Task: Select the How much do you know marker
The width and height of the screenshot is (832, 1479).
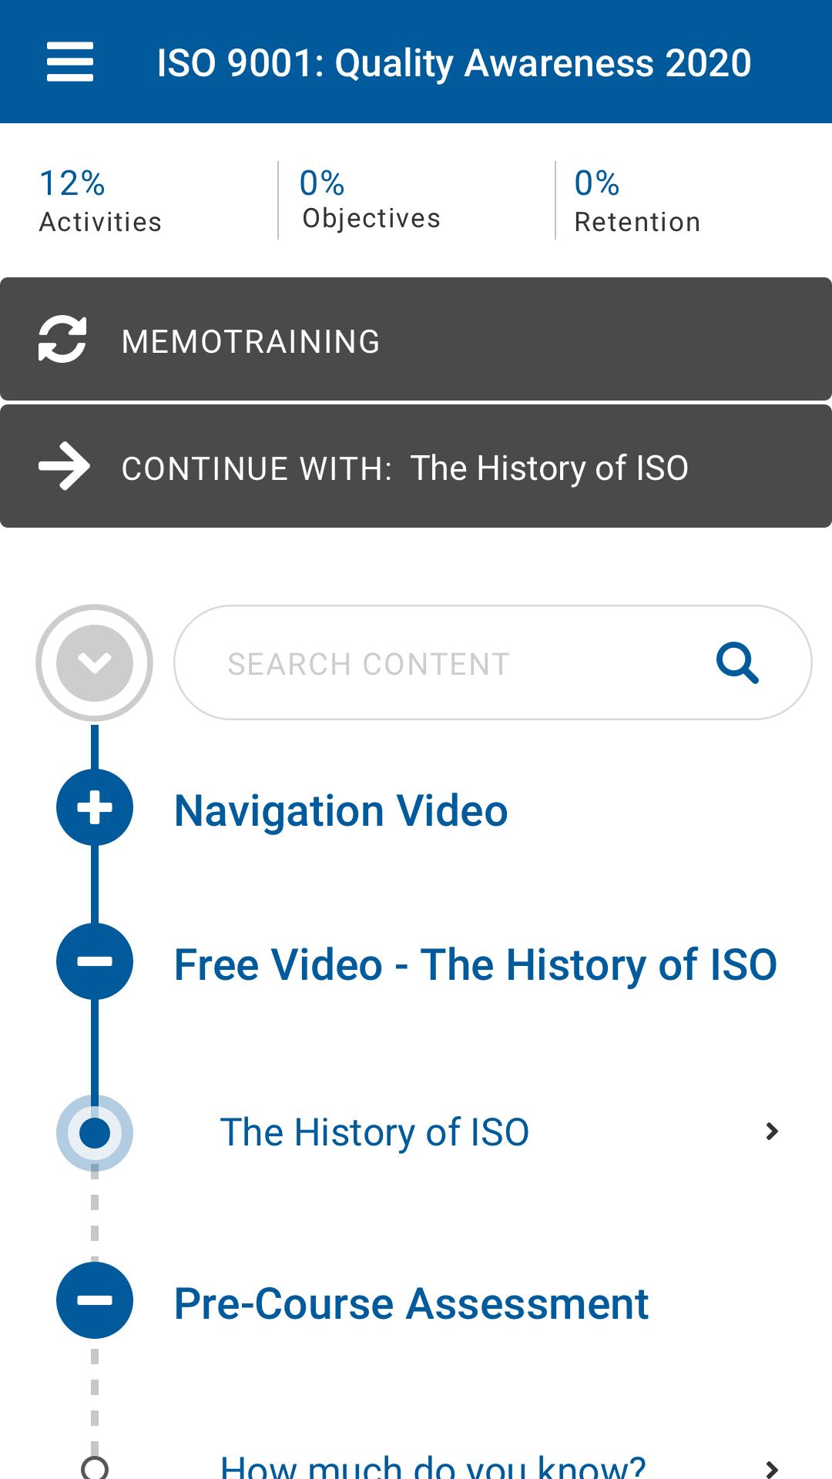Action: [x=95, y=1468]
